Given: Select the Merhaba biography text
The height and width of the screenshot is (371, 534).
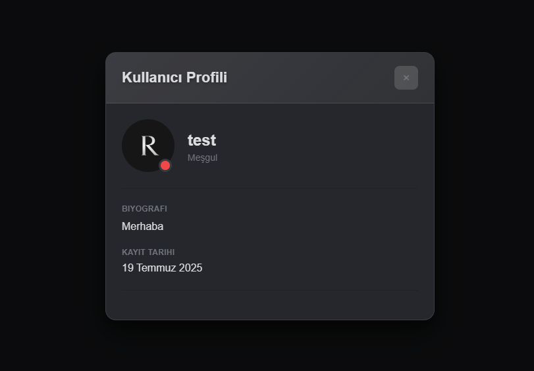Looking at the screenshot, I should (x=142, y=226).
